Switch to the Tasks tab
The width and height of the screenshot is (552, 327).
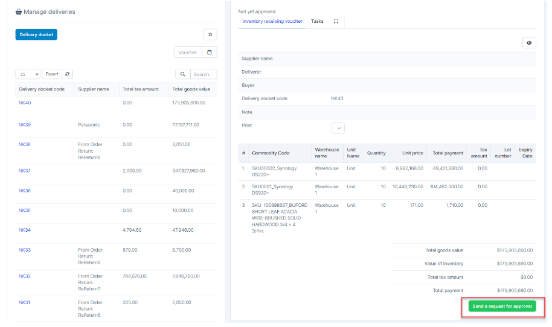coord(317,21)
